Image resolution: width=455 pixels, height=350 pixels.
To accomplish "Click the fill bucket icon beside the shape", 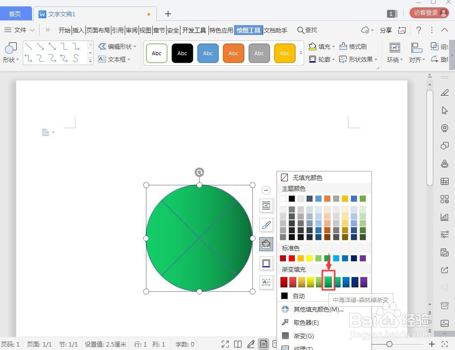I will (266, 244).
